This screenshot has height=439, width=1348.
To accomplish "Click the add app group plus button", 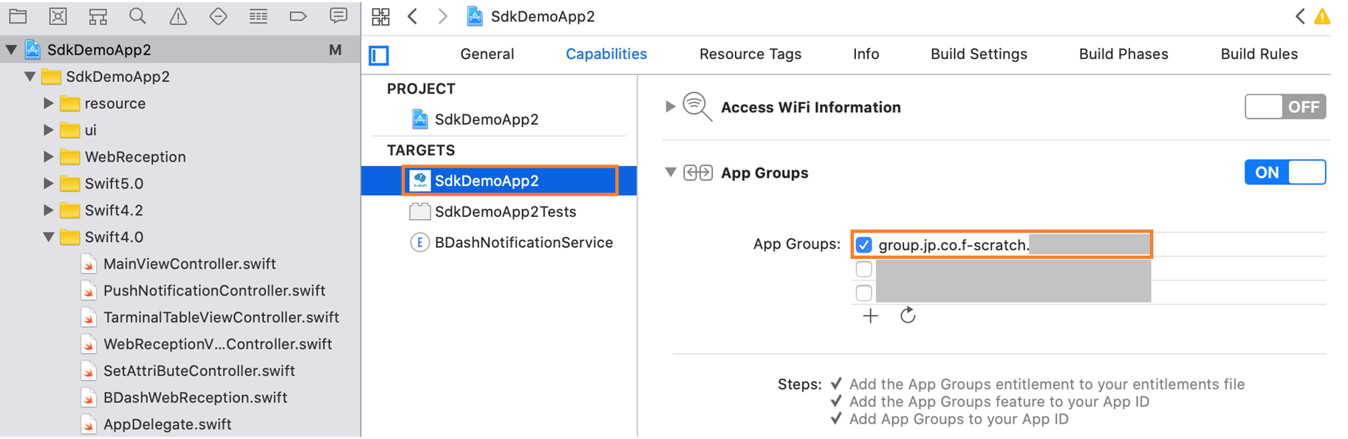I will pos(871,316).
